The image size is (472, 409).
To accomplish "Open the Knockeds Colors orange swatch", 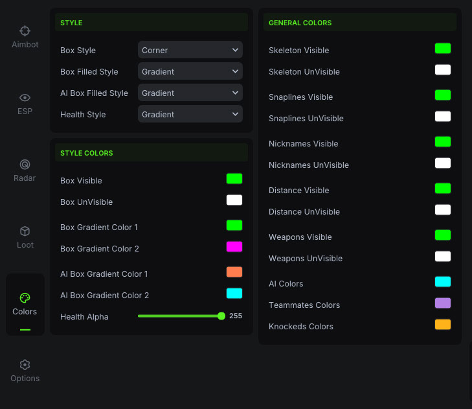I will pyautogui.click(x=443, y=325).
